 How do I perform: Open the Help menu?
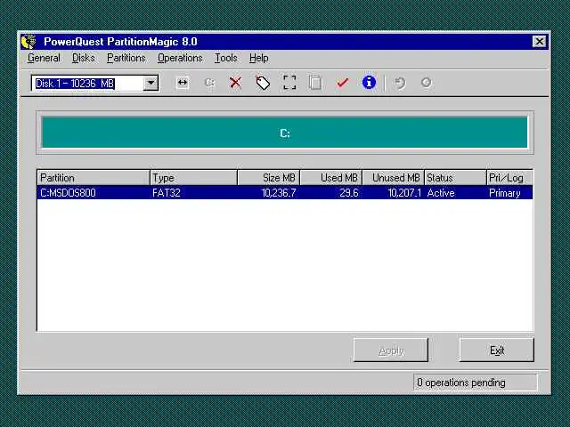click(259, 58)
